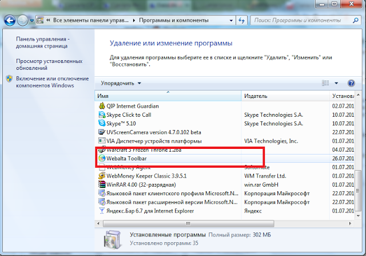Click publisher WM Transfer Ltd.
366x256 pixels.
[265, 176]
